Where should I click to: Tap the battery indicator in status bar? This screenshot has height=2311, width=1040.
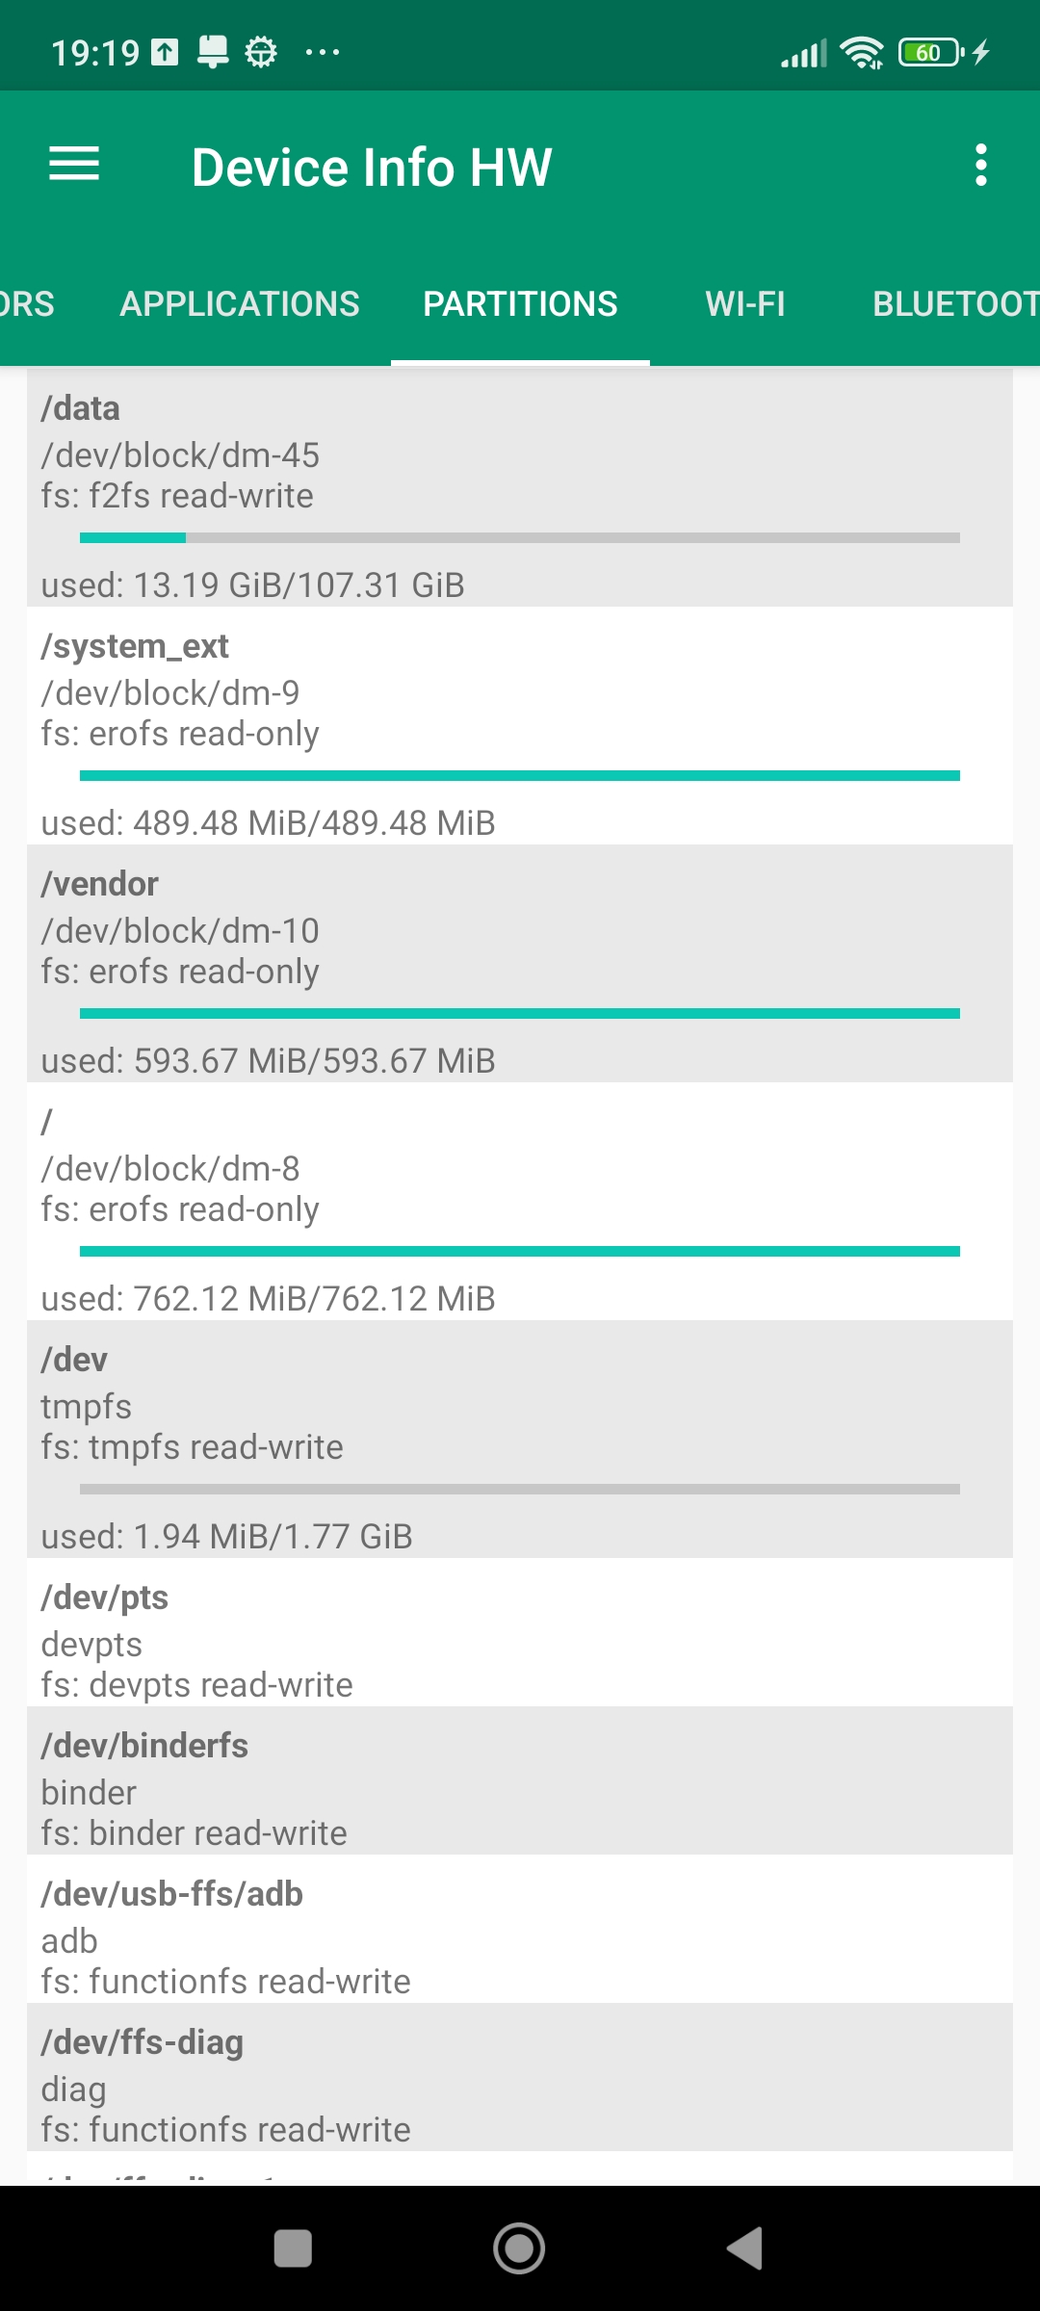coord(930,52)
